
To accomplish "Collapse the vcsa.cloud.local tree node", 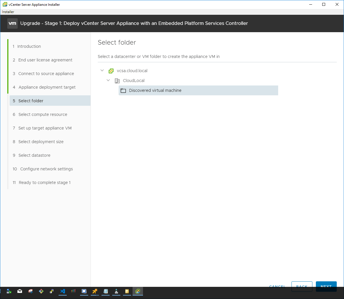I will [x=102, y=71].
